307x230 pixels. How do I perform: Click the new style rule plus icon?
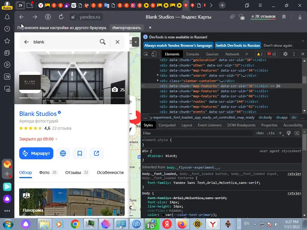(281, 133)
